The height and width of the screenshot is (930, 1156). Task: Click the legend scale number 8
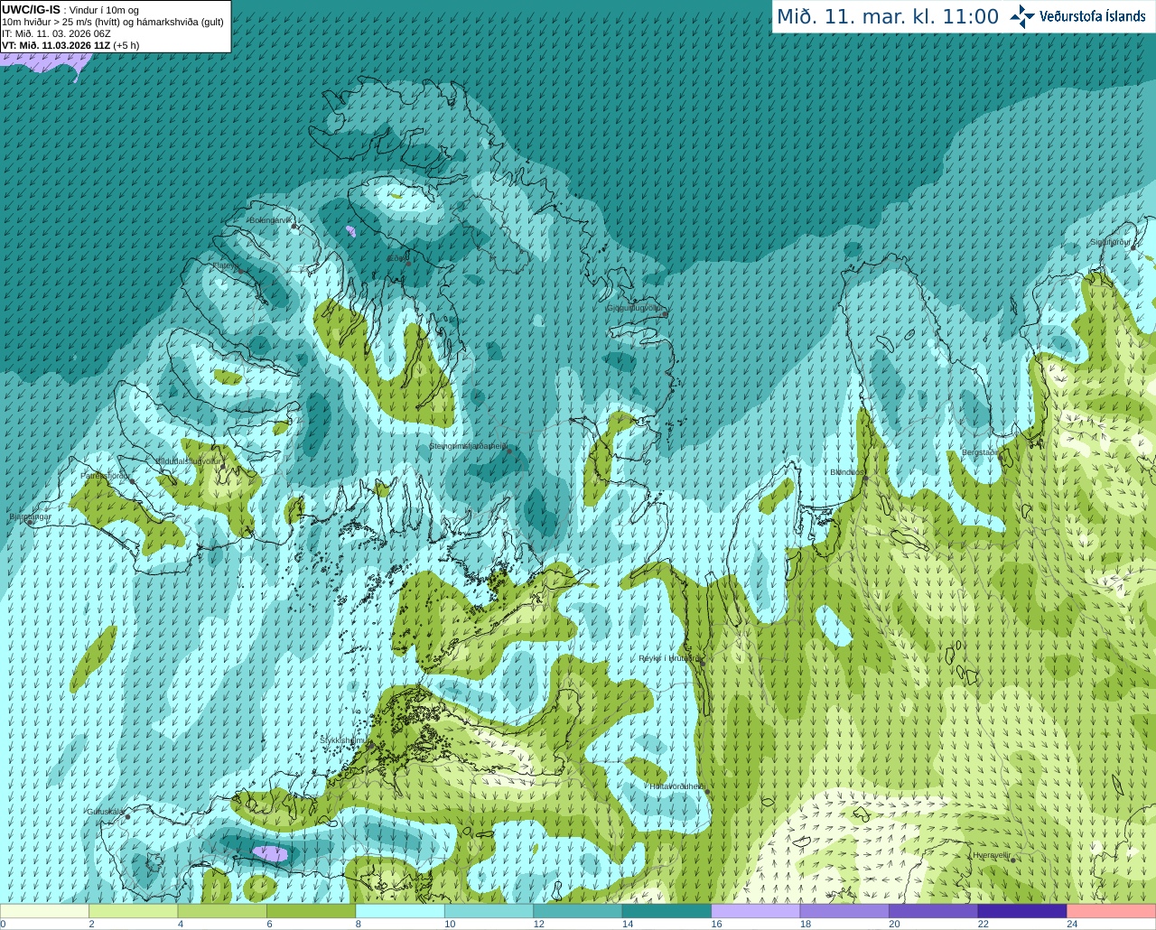(x=359, y=924)
